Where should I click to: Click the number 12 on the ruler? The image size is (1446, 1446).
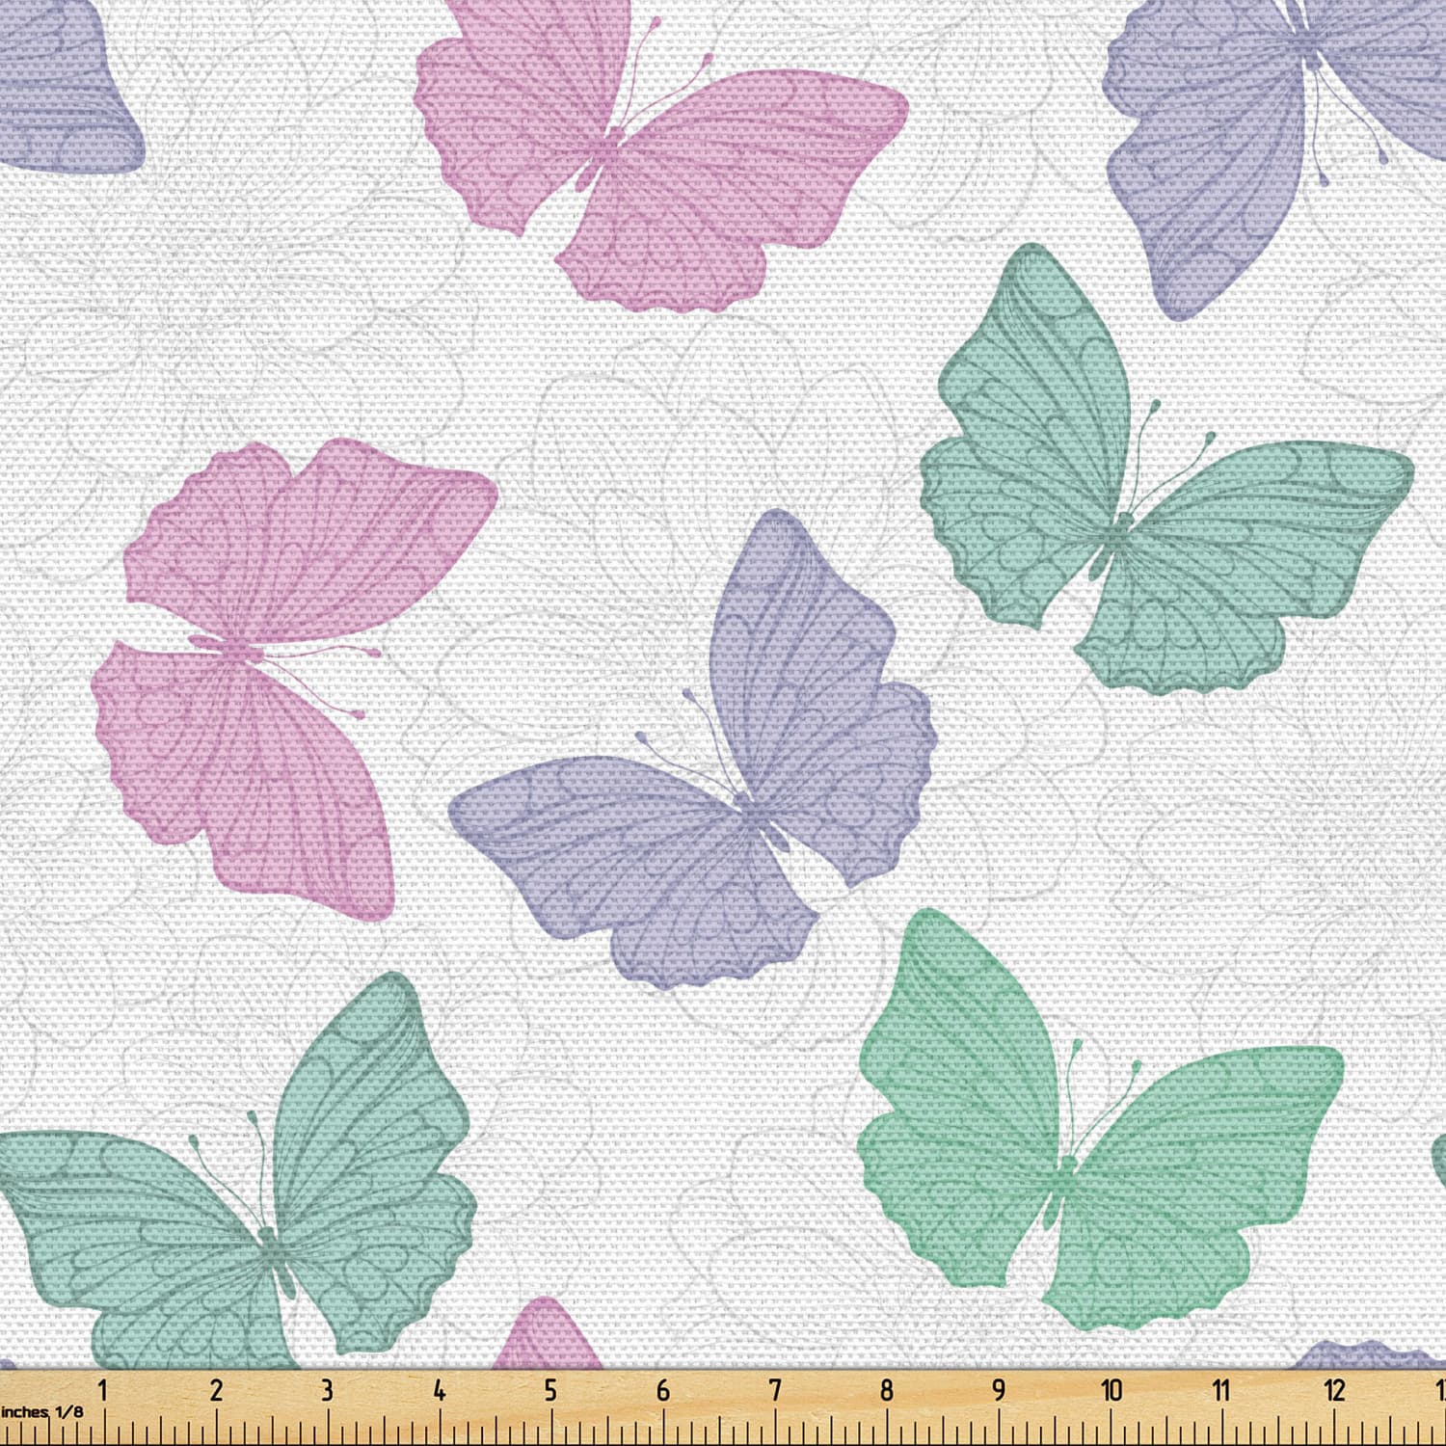click(1334, 1390)
